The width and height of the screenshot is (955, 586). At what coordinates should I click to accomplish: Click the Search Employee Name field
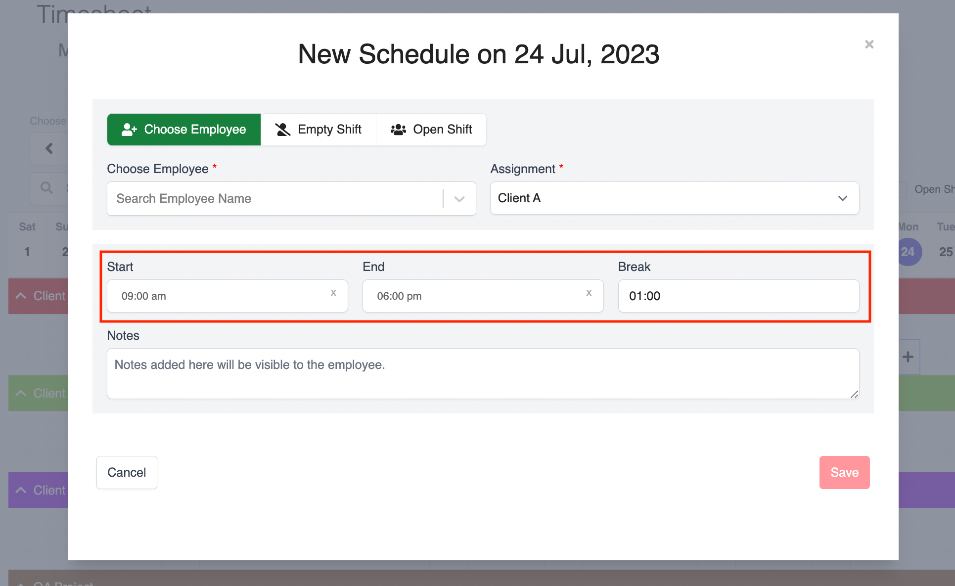(x=274, y=199)
